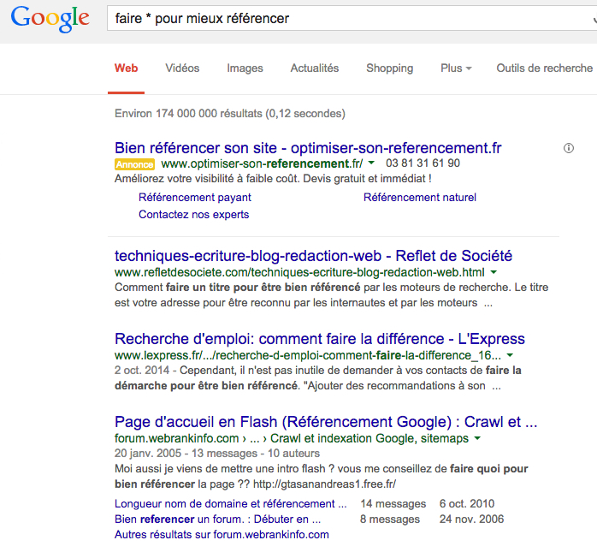Open the Shopping tab
Screen dimensions: 597x558
389,68
